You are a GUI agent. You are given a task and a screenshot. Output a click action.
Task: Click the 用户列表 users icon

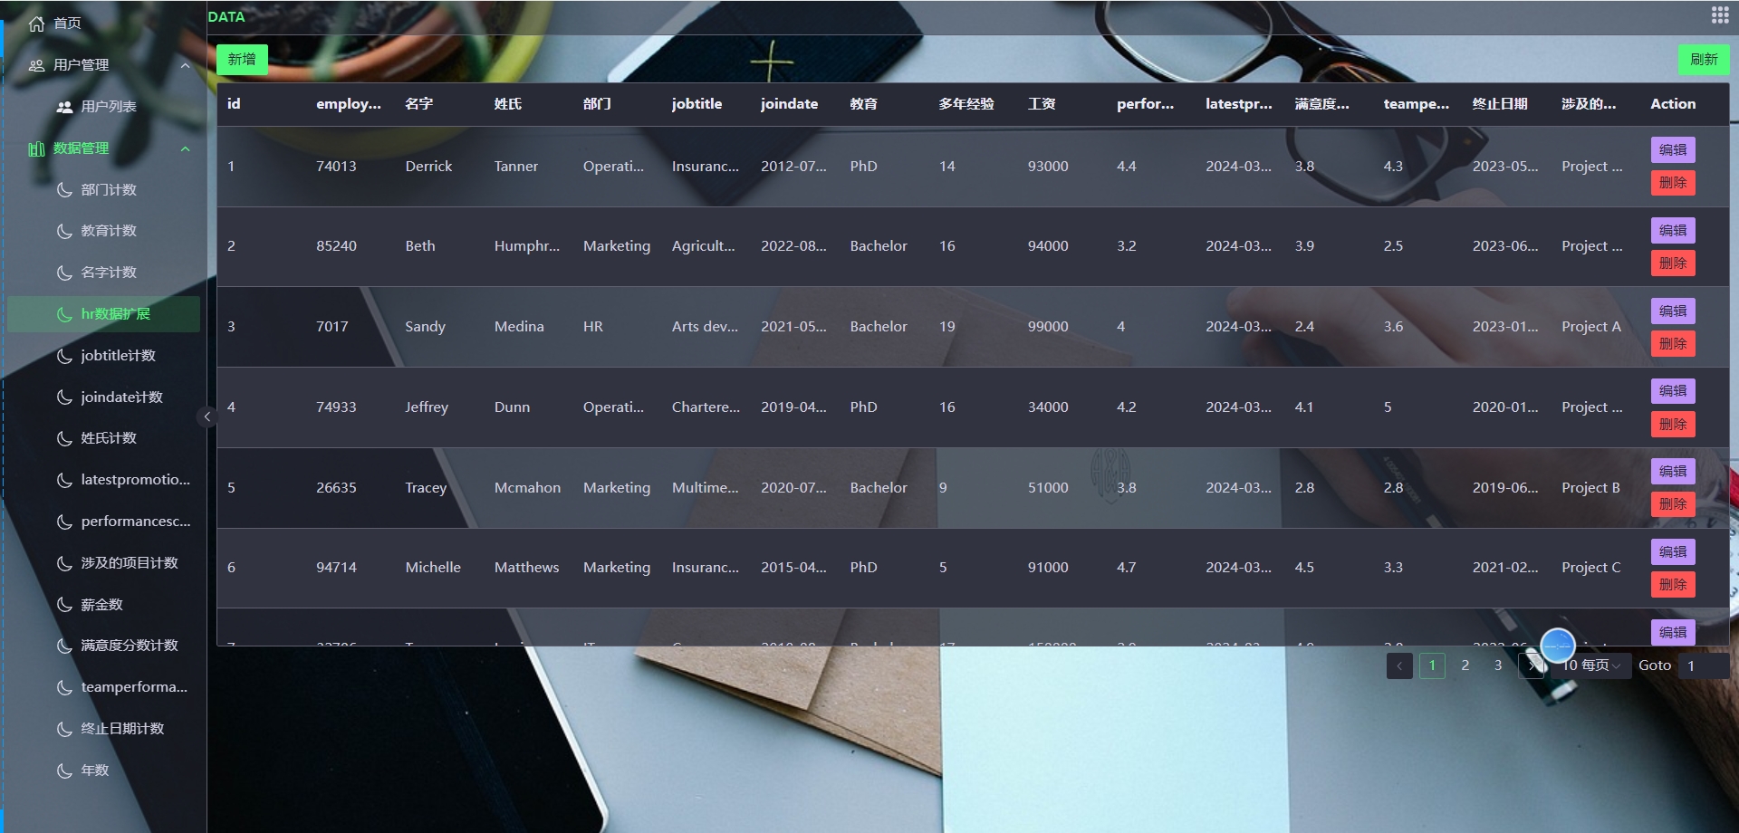[x=64, y=107]
